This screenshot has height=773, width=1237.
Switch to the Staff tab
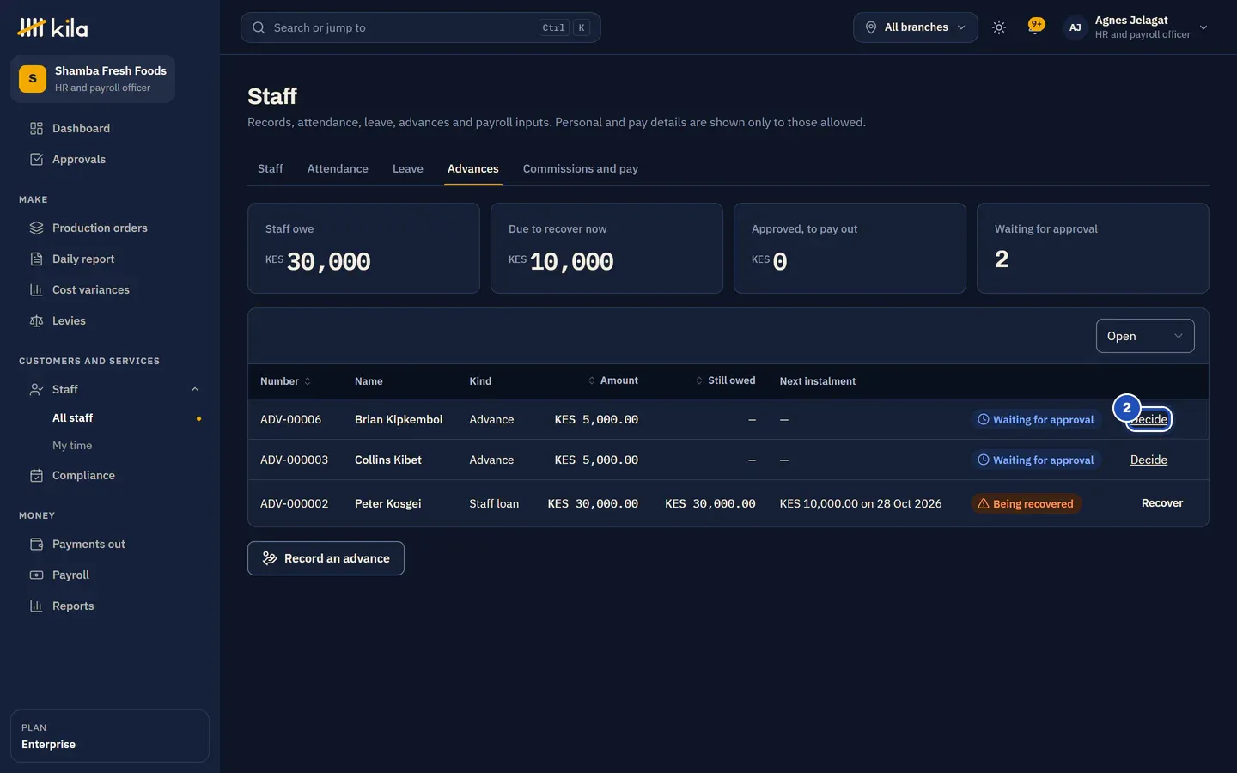pyautogui.click(x=270, y=168)
